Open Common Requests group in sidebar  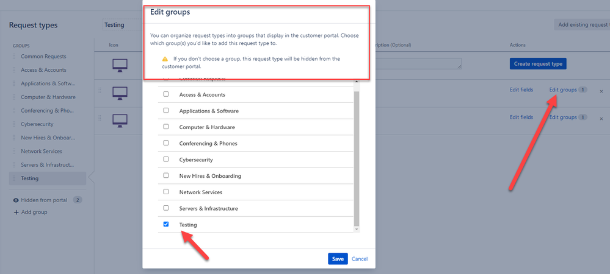pos(43,57)
